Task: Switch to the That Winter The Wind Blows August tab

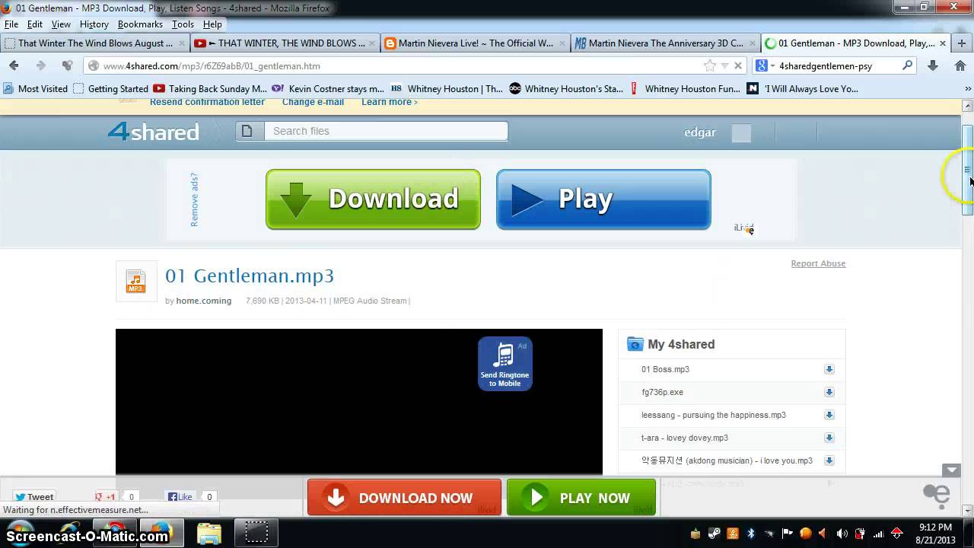Action: pos(95,43)
